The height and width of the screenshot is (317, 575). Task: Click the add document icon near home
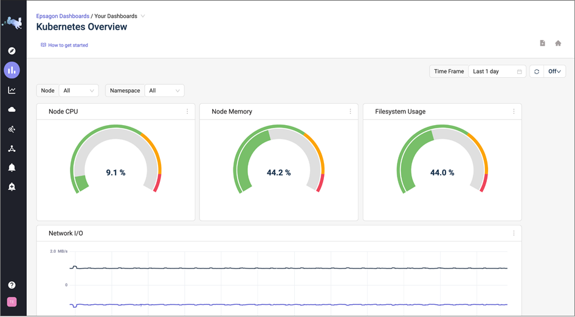[x=542, y=43]
